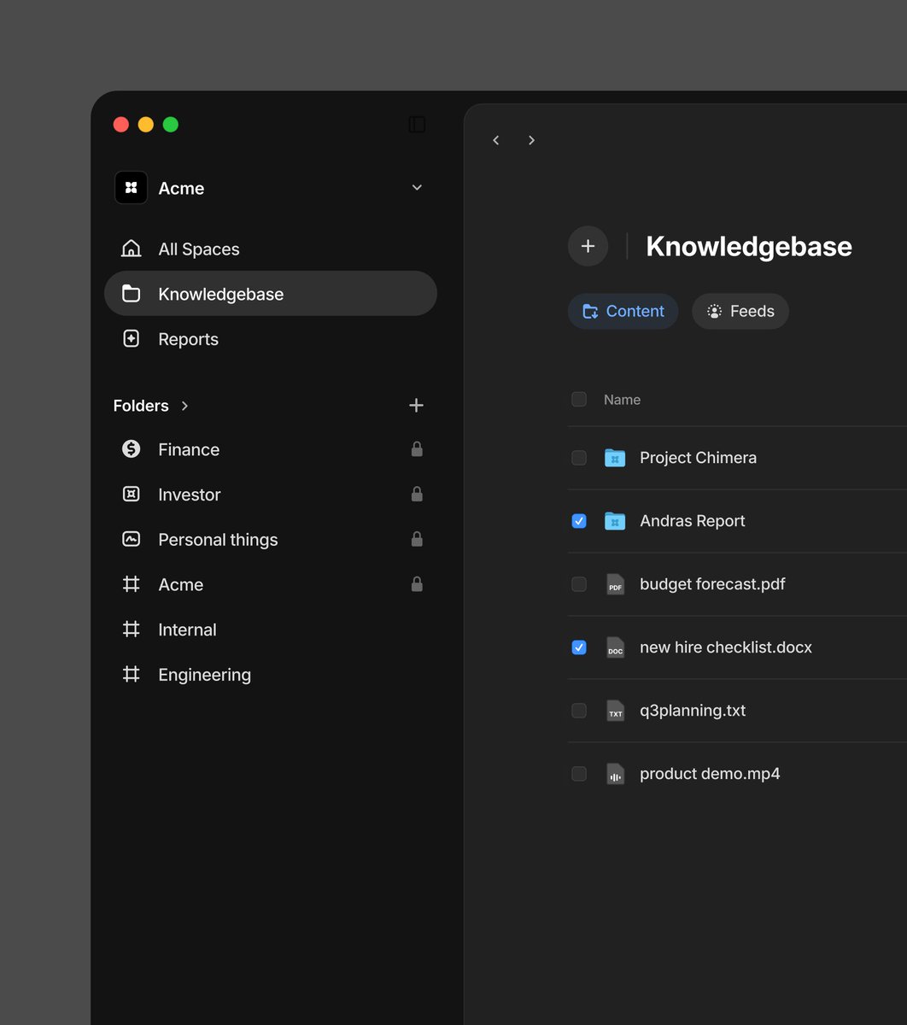Screen dimensions: 907x1025
Task: Click the hash icon beside Acme folder
Action: pos(131,584)
